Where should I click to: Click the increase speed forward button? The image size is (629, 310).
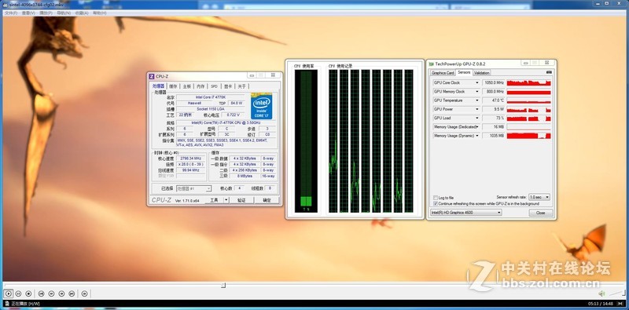pos(61,294)
